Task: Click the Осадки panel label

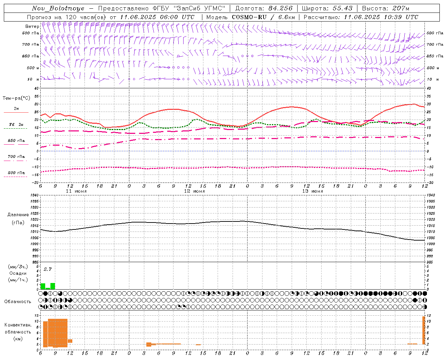Action: point(18,273)
